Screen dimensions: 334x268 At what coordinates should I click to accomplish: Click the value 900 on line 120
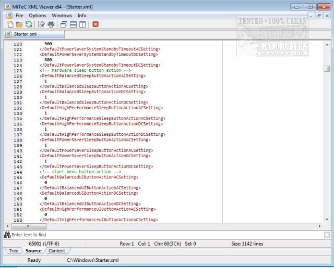[x=48, y=44]
